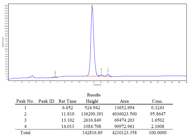
Task: Click the area value 4036023.500
Action: point(125,114)
